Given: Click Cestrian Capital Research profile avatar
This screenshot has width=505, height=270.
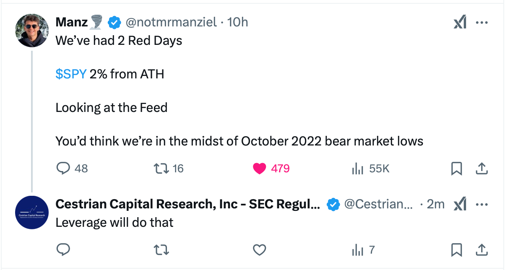Looking at the screenshot, I should (31, 213).
